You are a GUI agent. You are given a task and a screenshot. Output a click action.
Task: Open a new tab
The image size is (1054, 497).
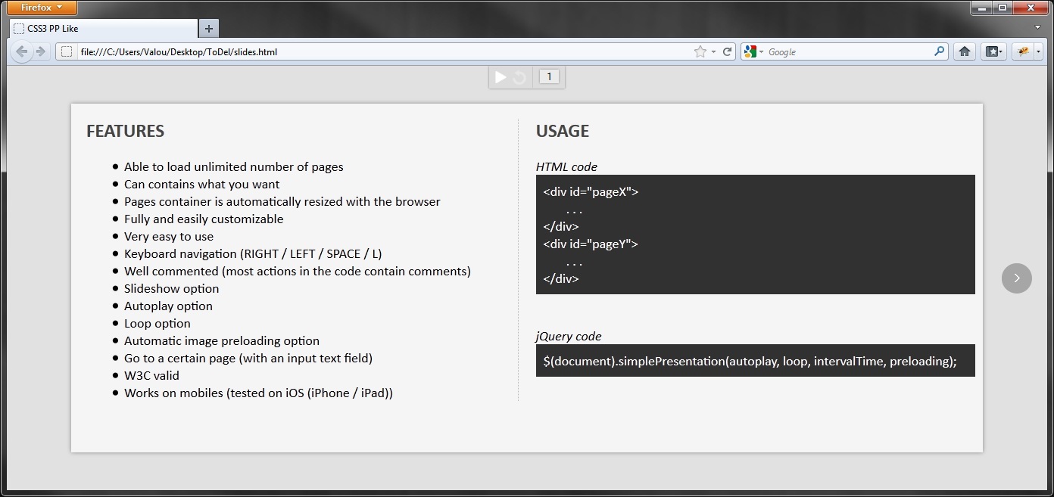208,29
